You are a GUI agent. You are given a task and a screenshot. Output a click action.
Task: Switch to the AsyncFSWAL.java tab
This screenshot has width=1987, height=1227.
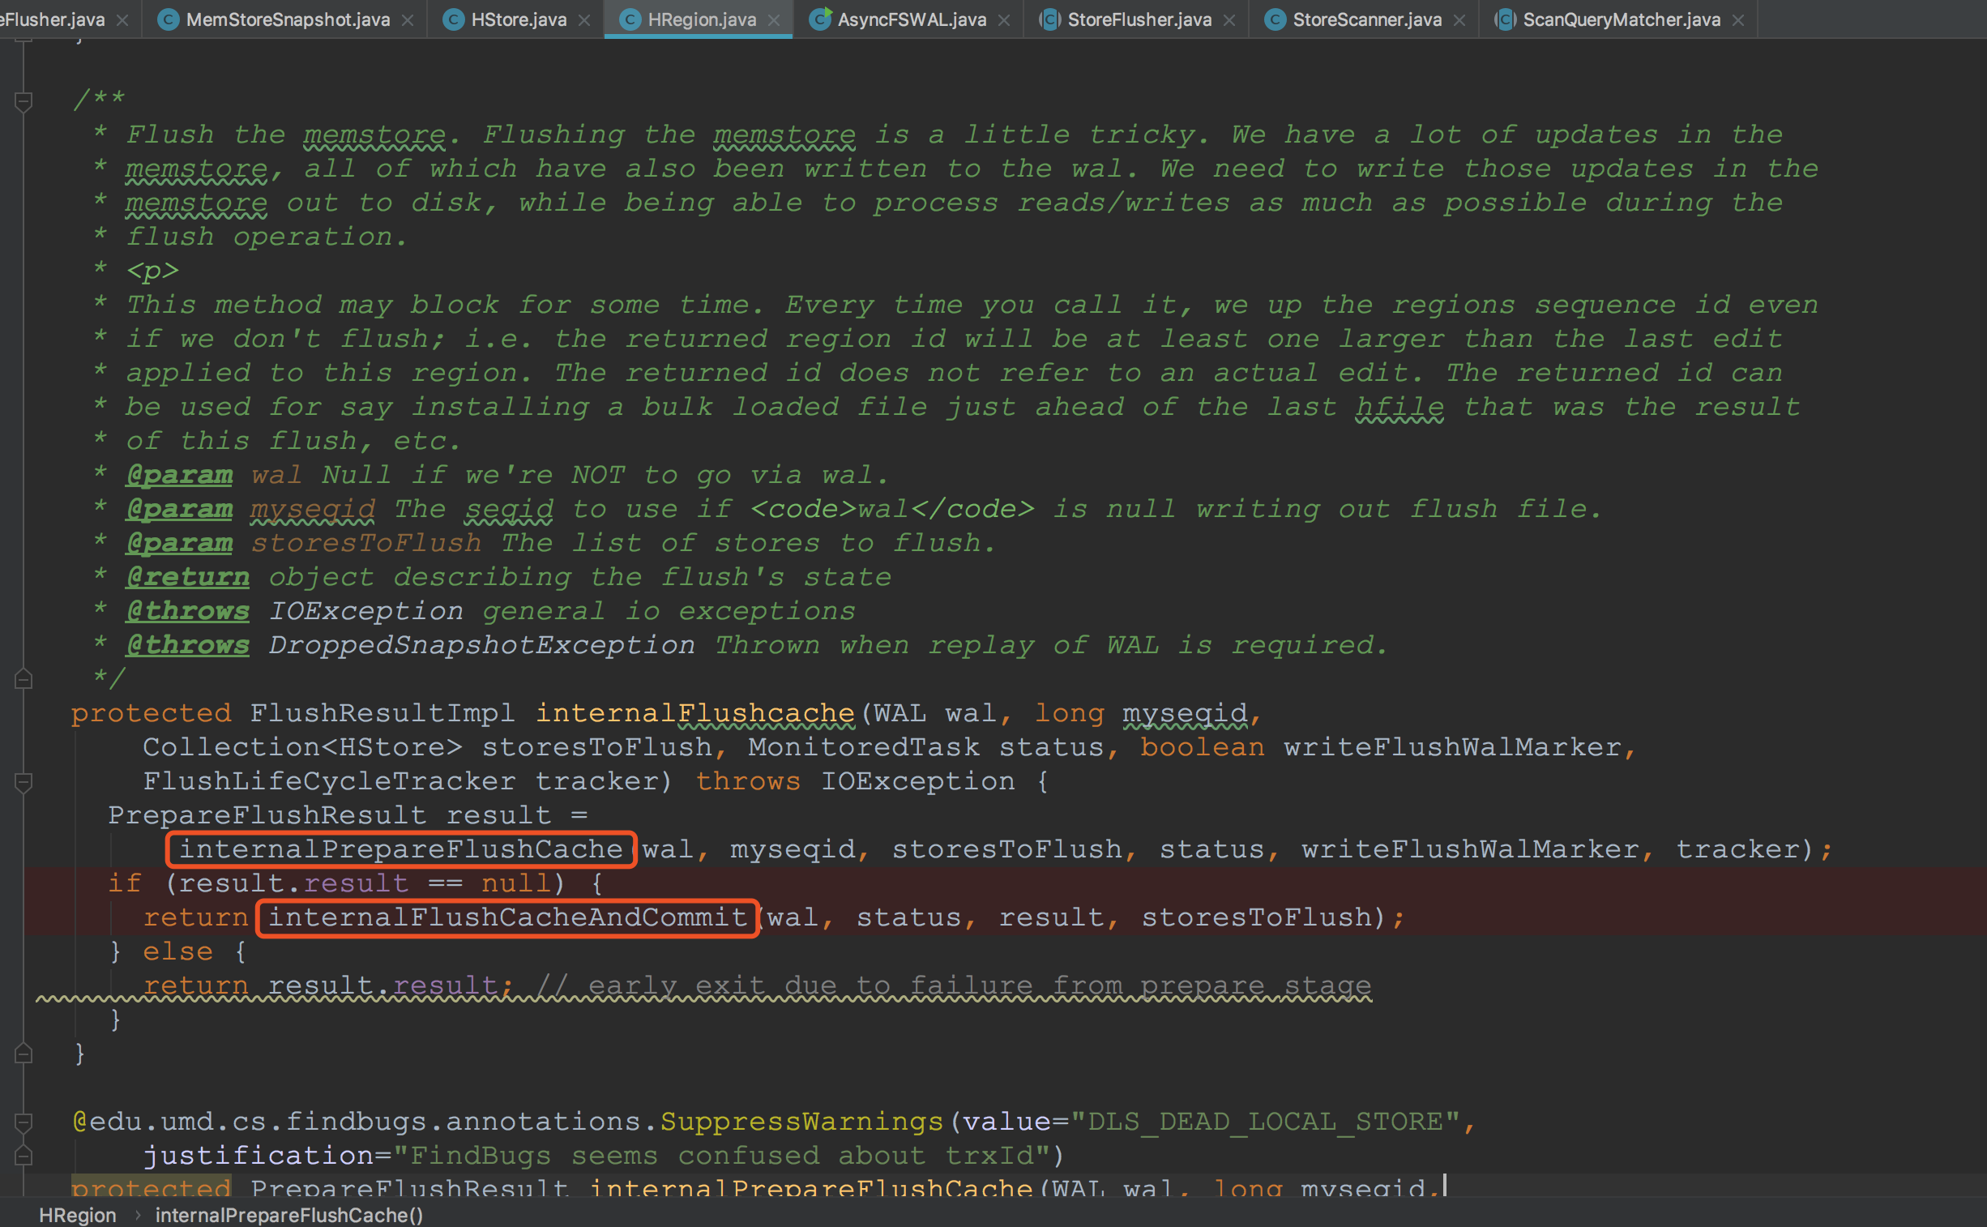click(911, 19)
